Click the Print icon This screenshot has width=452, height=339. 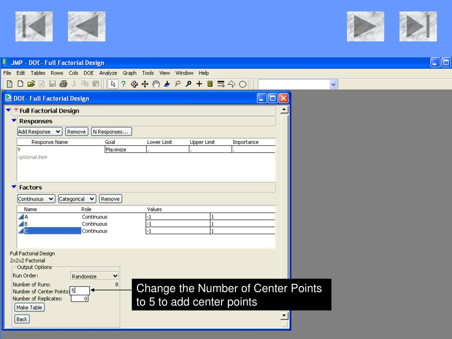click(64, 84)
